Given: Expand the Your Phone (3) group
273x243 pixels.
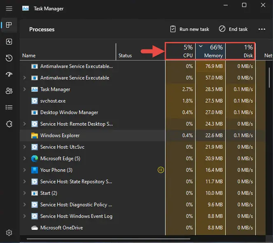Looking at the screenshot, I should click(25, 170).
